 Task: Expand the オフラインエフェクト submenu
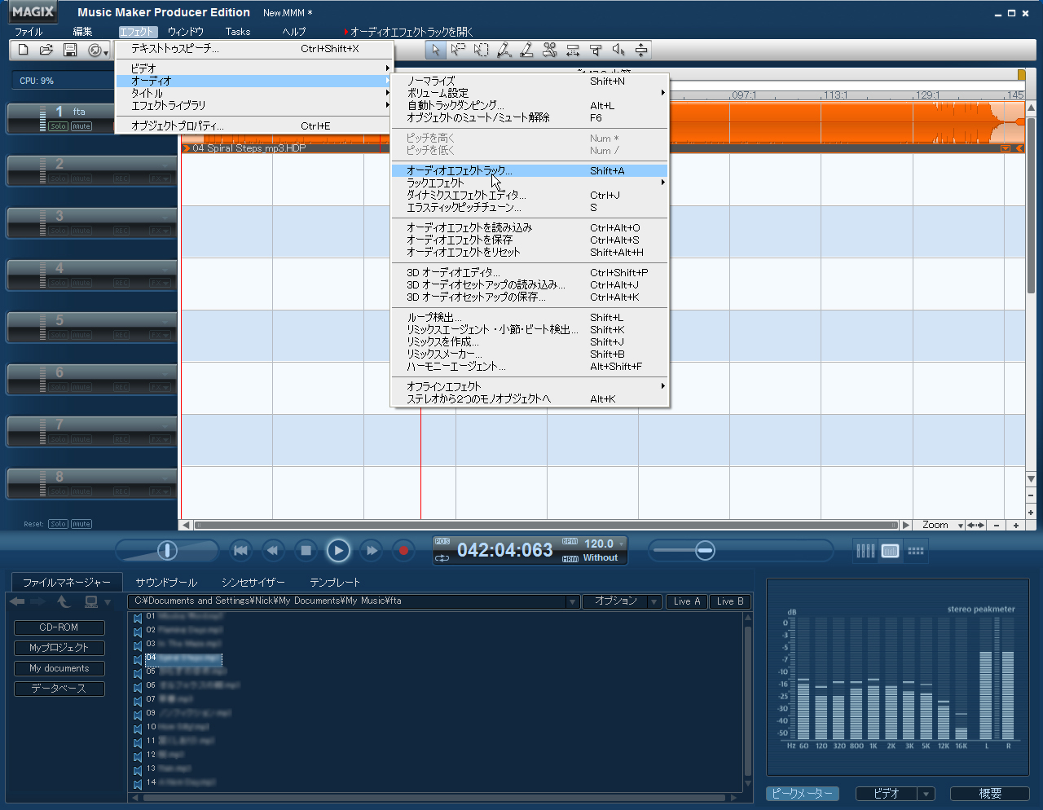(x=530, y=386)
